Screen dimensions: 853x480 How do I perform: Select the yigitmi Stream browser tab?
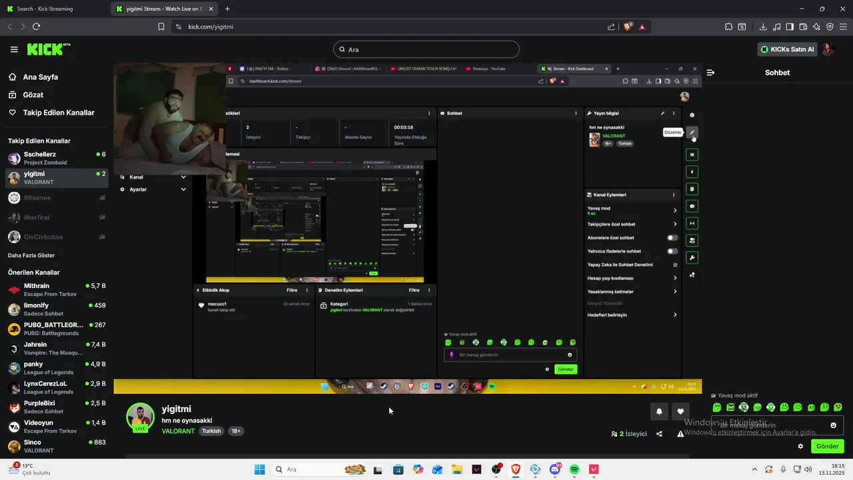[x=165, y=9]
